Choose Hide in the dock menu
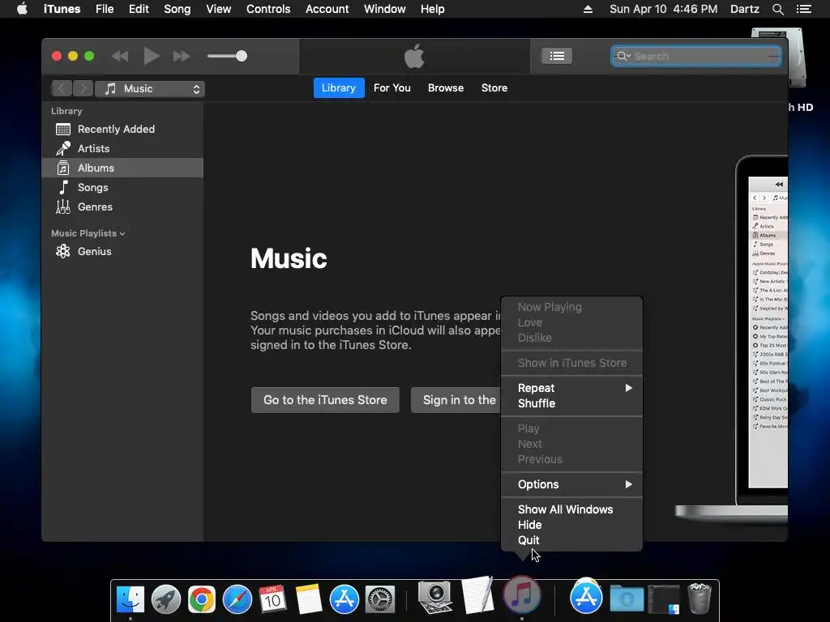 tap(571, 525)
